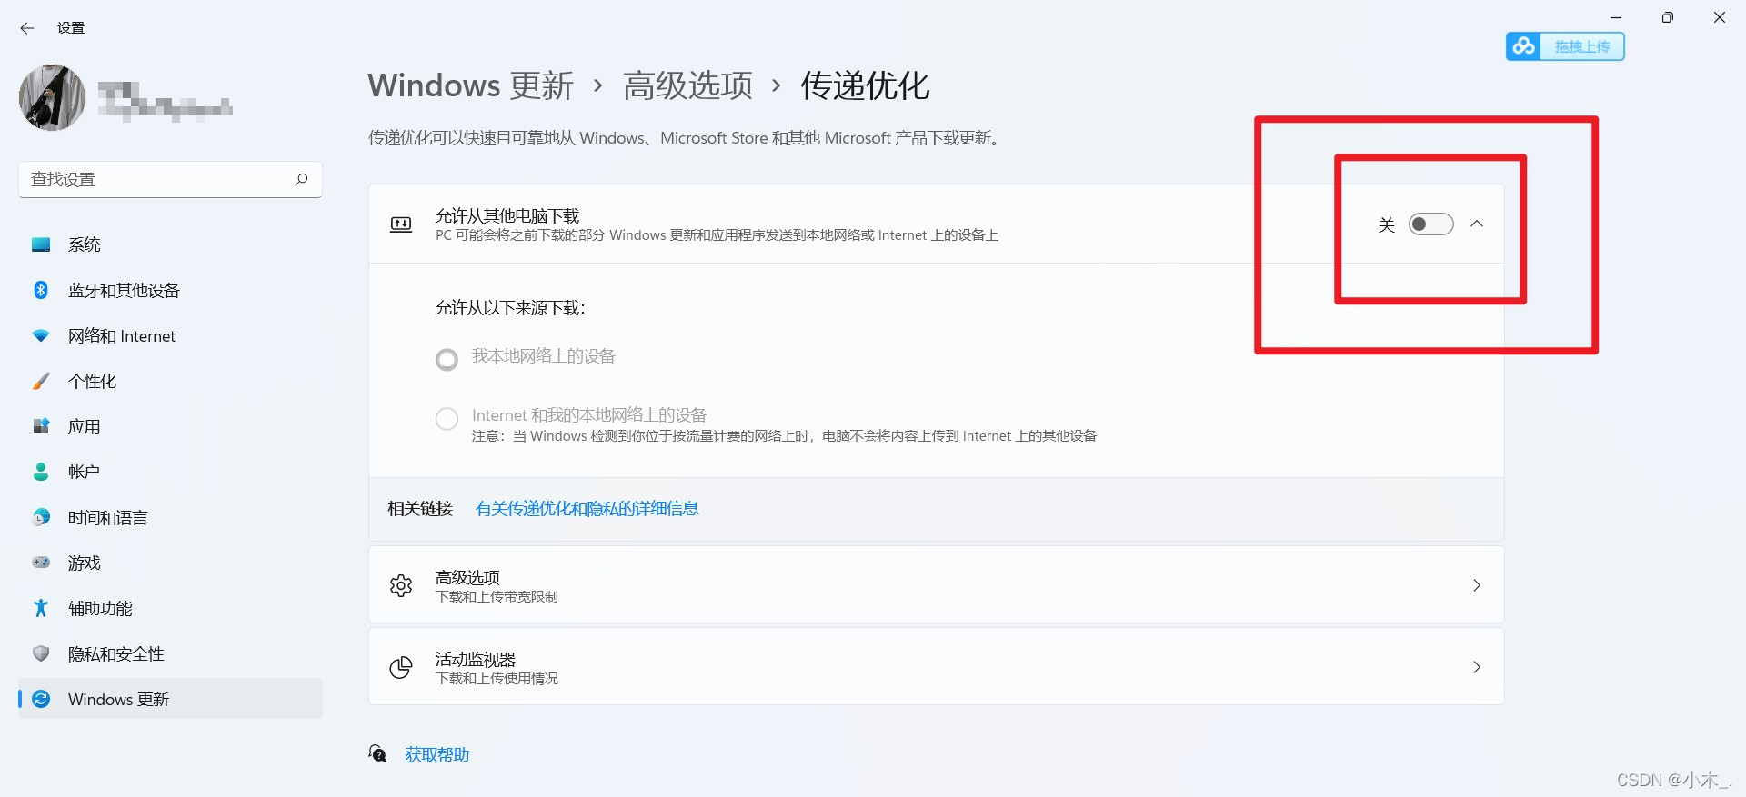Collapse the 允许从其他电脑下载 section chevron

coord(1477,224)
